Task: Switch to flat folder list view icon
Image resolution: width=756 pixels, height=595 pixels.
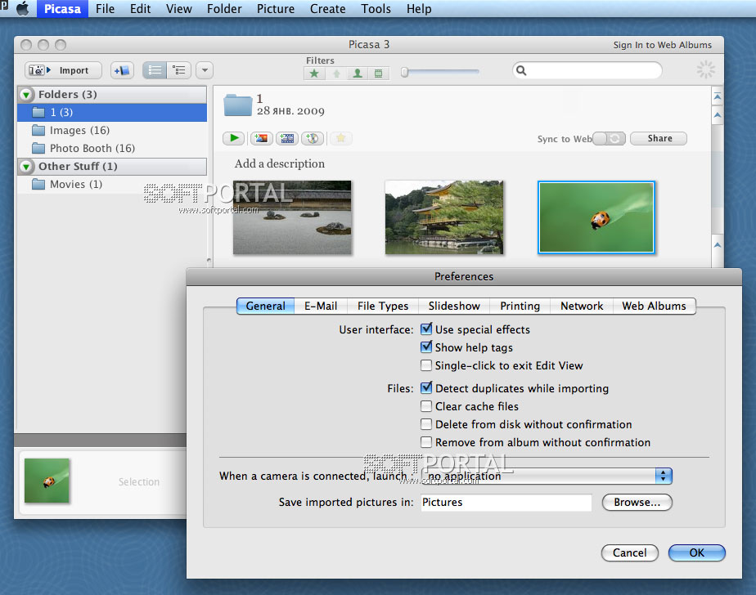Action: pos(155,70)
